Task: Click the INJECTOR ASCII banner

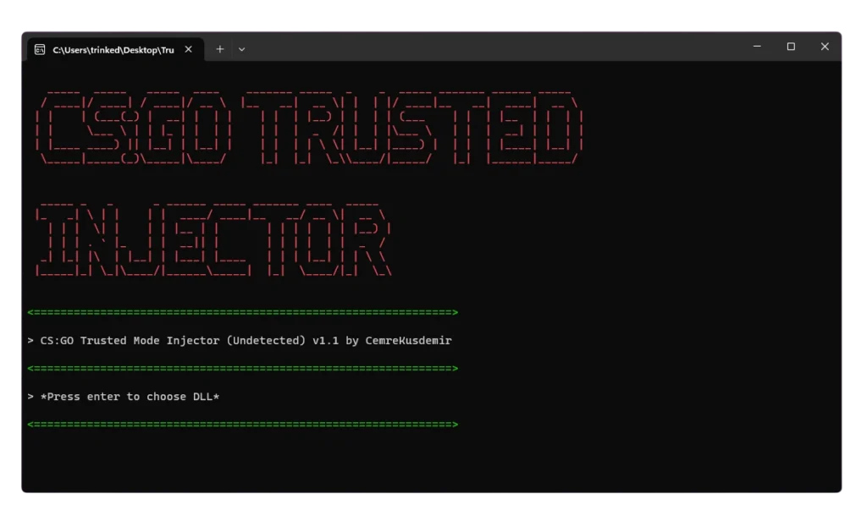Action: [x=213, y=239]
